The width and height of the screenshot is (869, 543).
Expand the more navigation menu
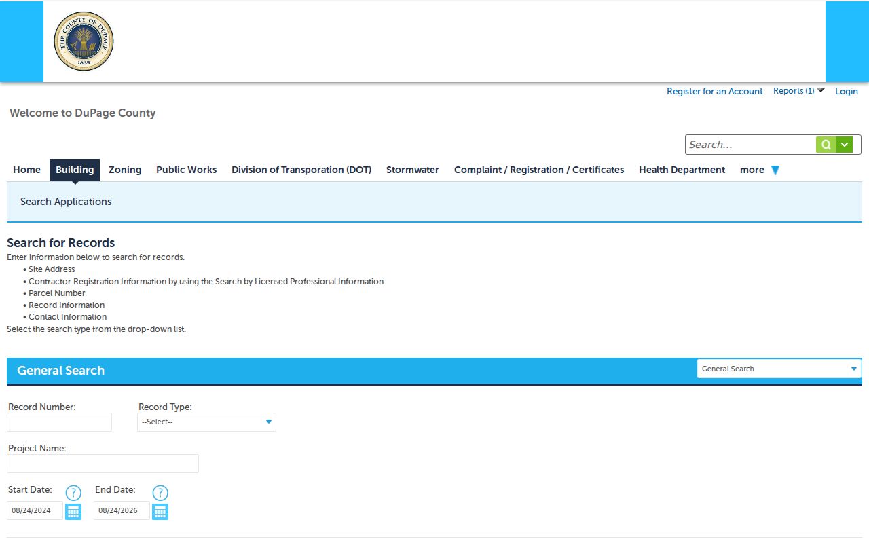click(x=760, y=170)
